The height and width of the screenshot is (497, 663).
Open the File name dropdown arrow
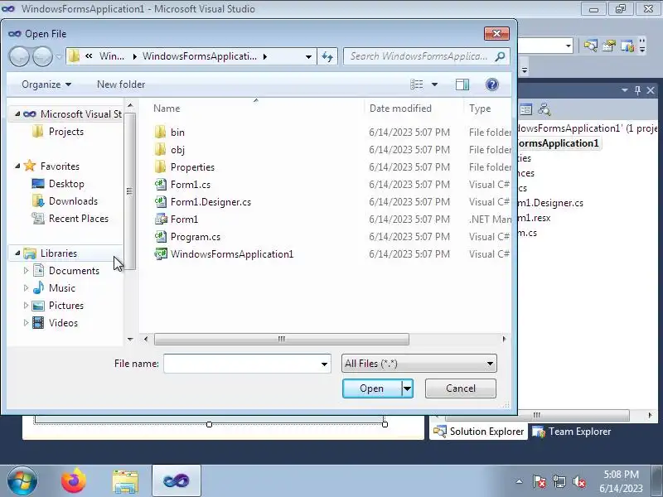[324, 364]
